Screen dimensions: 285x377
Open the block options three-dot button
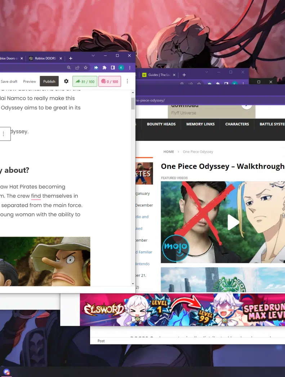(x=3, y=134)
